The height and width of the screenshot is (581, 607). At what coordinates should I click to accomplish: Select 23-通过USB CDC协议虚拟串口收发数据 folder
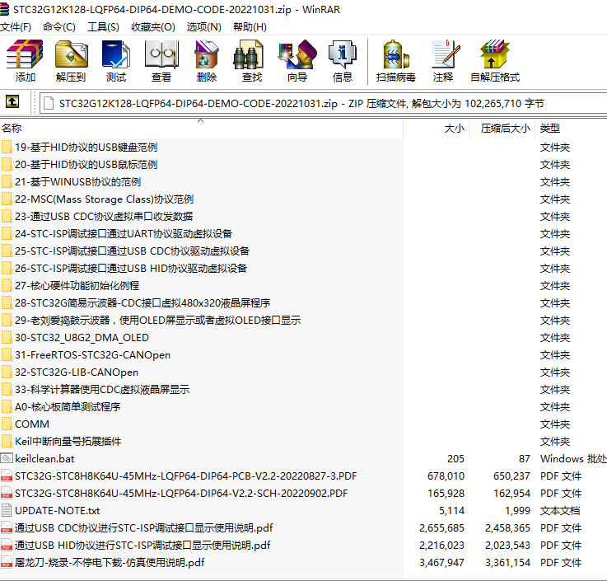coord(104,217)
